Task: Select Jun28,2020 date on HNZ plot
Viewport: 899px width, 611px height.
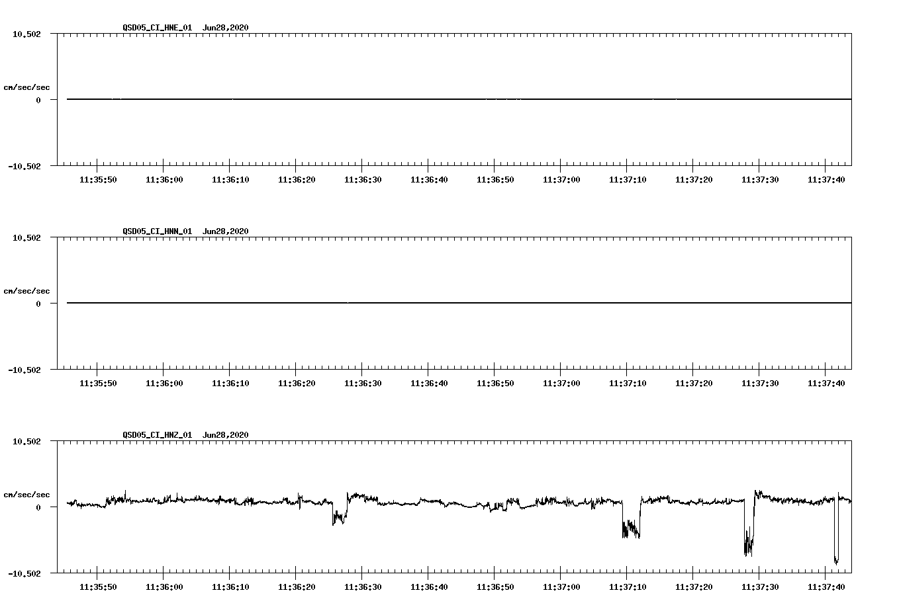Action: [x=226, y=435]
